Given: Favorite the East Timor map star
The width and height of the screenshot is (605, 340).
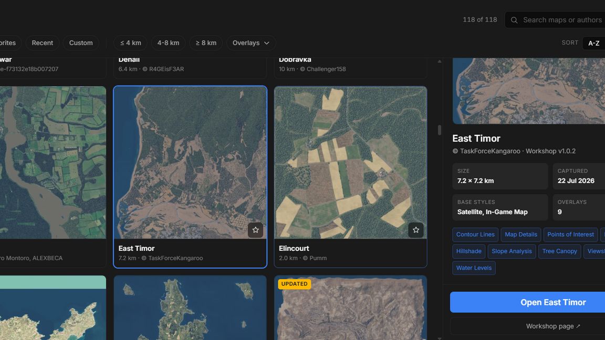Looking at the screenshot, I should tap(255, 230).
